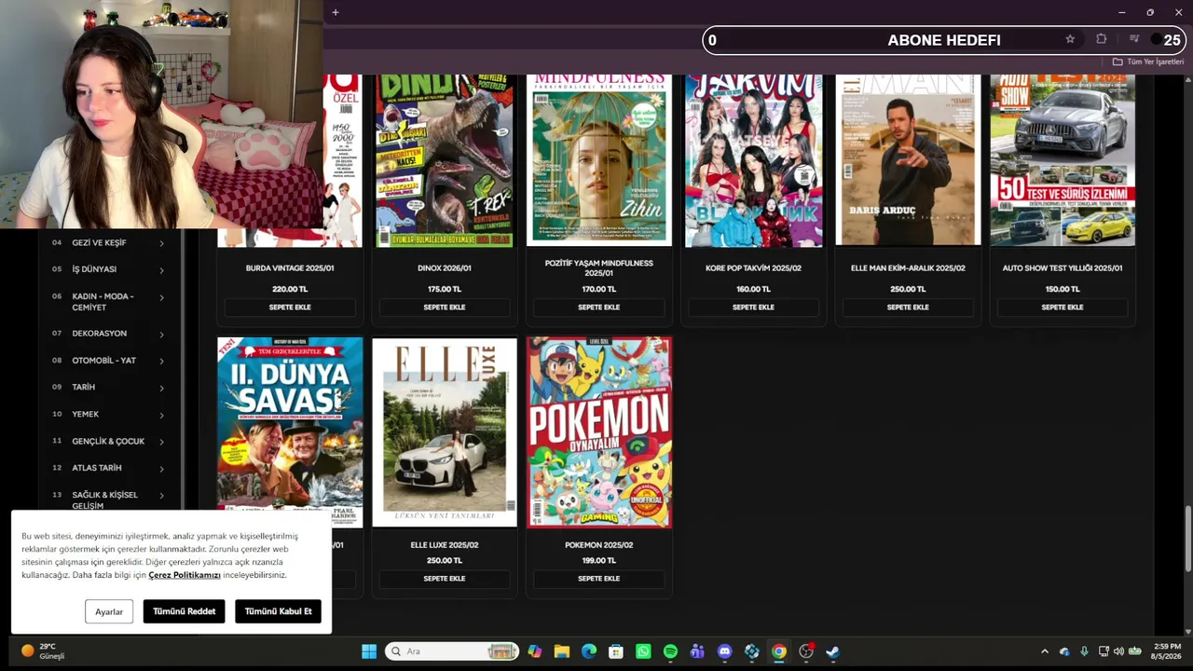The height and width of the screenshot is (671, 1193).
Task: Click the microphone icon in the tray
Action: (1084, 651)
